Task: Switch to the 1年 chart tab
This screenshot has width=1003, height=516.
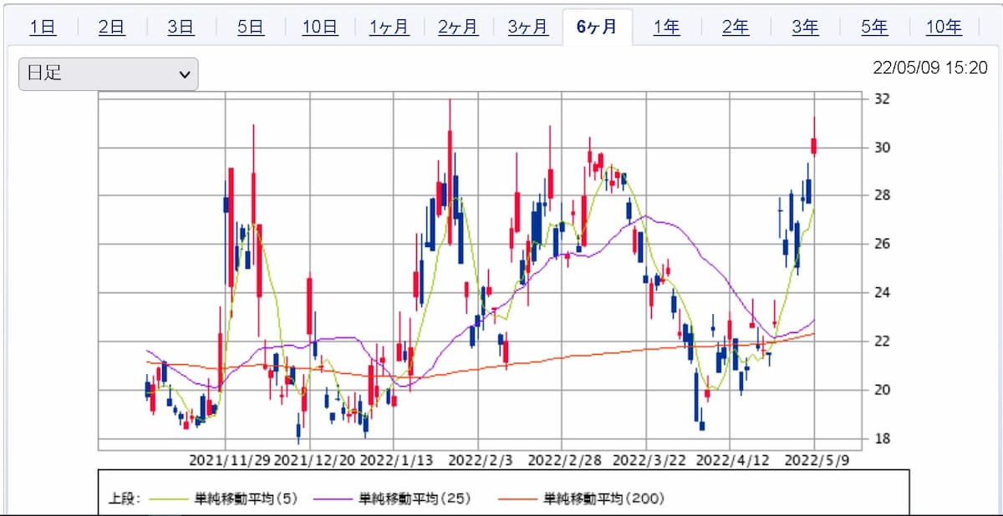Action: point(666,27)
